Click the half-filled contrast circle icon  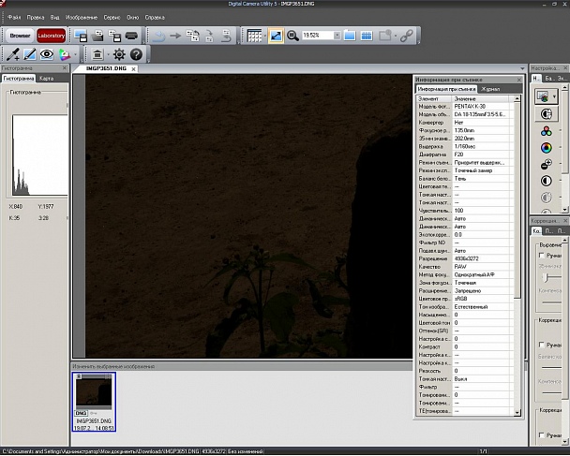tap(546, 181)
